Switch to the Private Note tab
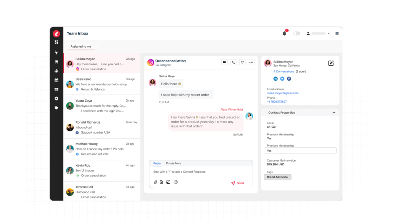 [173, 163]
